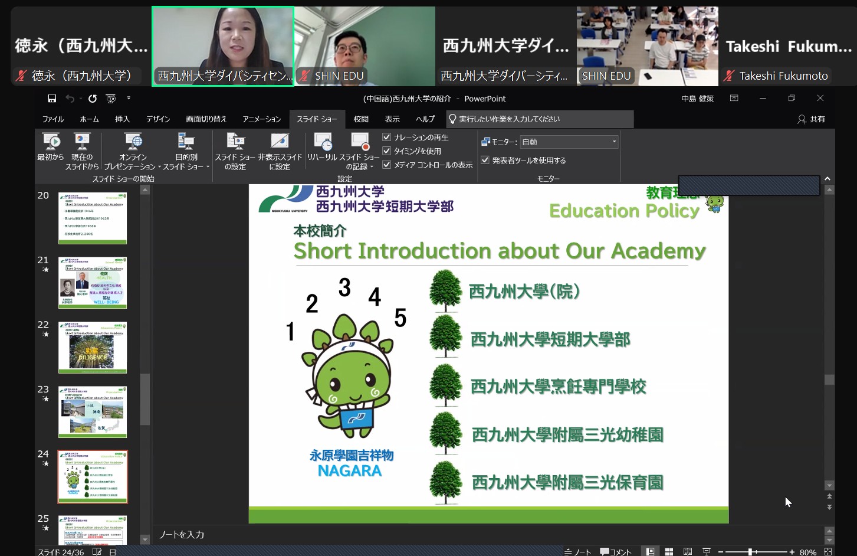
Task: Select slide 25 thumbnail
Action: [93, 530]
